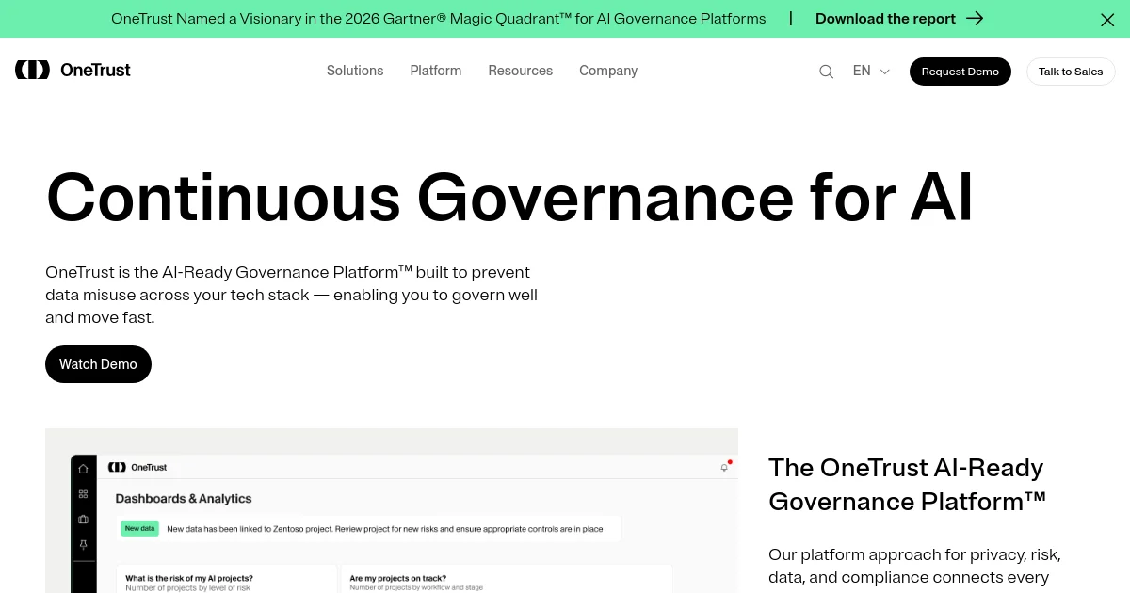Viewport: 1130px width, 593px height.
Task: Click the Watch Demo button
Action: pos(98,364)
